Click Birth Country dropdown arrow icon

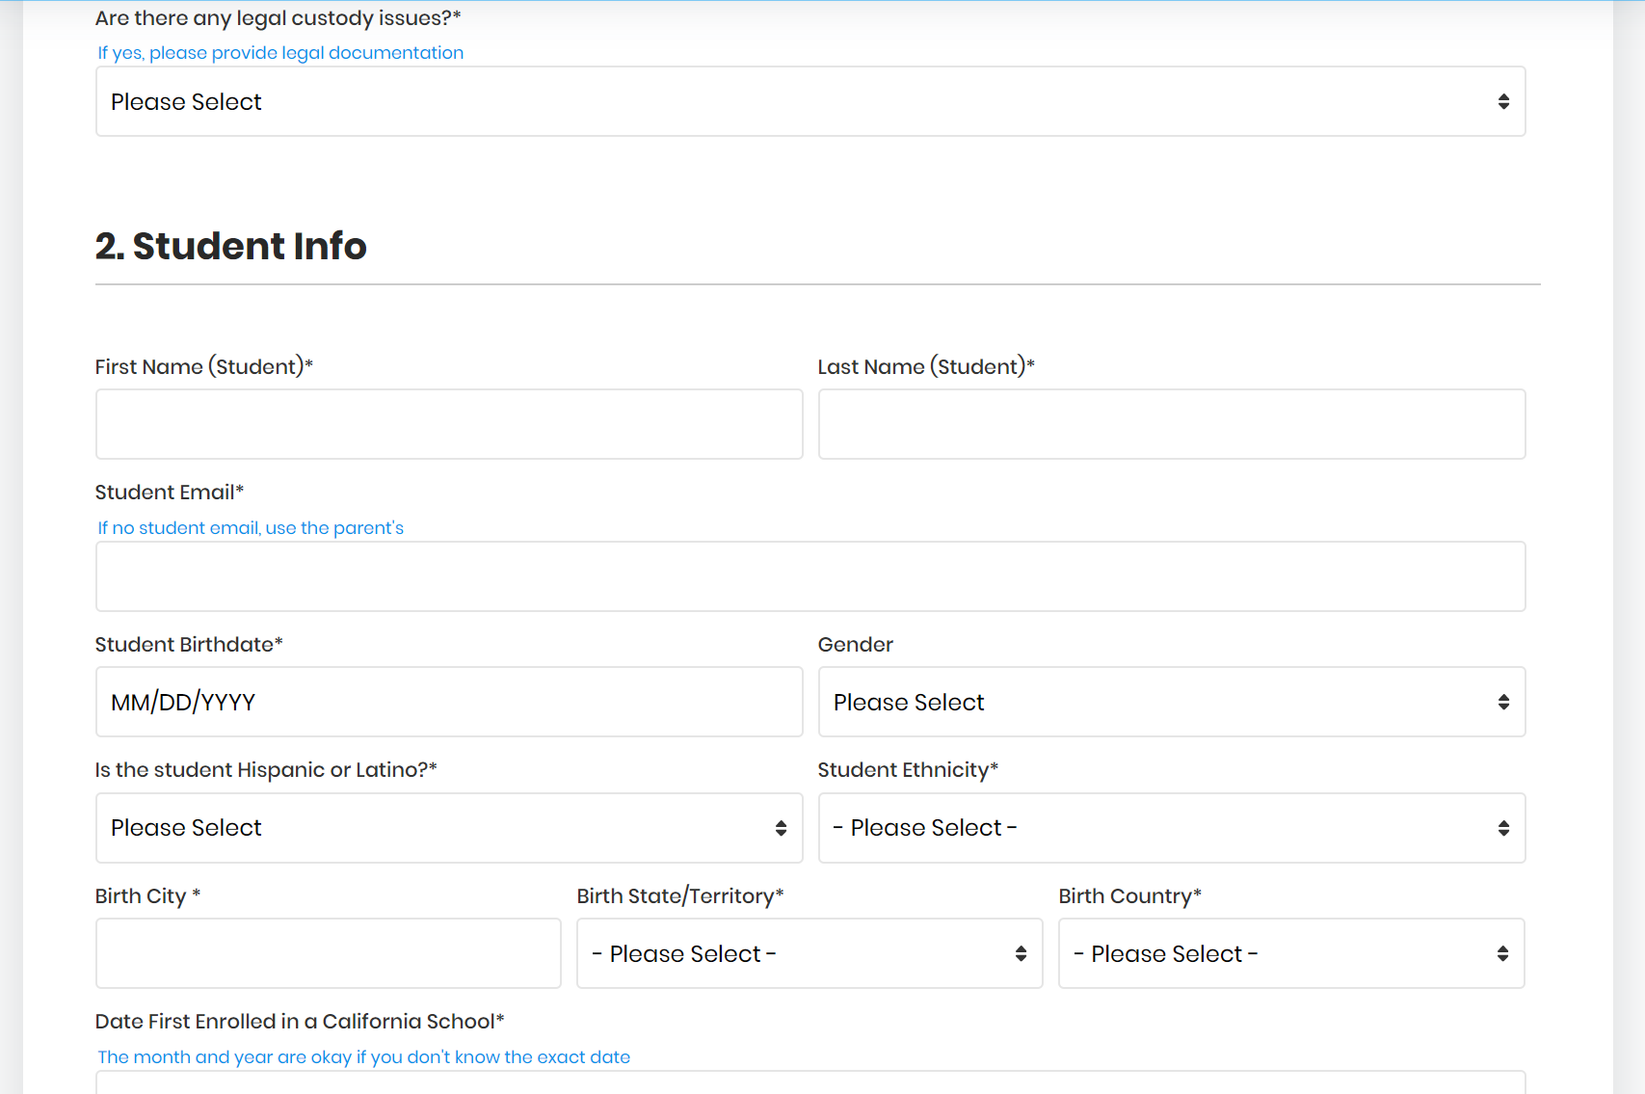1502,953
